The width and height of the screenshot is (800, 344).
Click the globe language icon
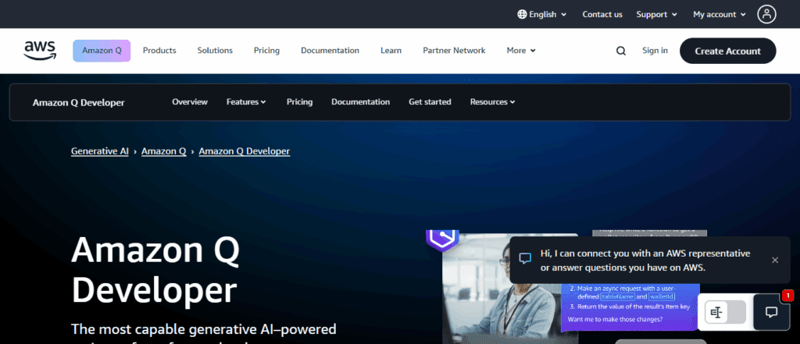pyautogui.click(x=522, y=14)
